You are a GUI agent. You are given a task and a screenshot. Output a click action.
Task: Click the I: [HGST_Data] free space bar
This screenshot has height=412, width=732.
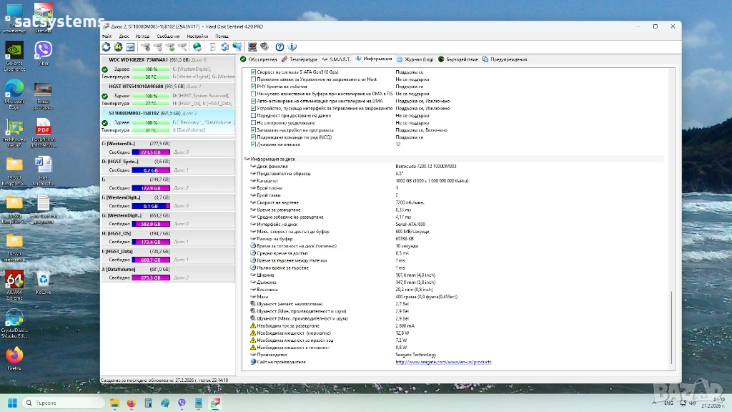151,260
